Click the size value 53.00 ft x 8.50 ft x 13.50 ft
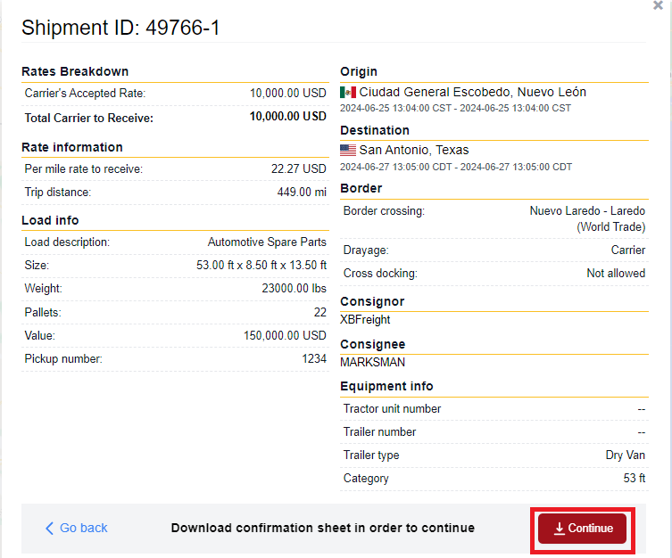 coord(261,266)
